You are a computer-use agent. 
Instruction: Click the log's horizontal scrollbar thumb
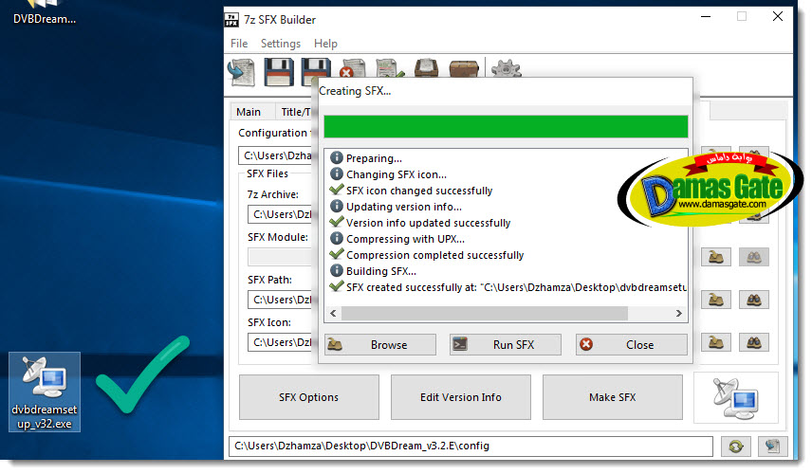click(x=485, y=313)
